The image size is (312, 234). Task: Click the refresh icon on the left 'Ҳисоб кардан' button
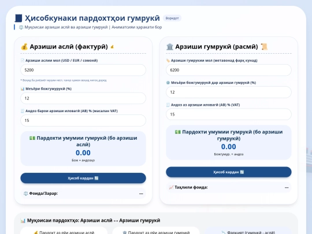pyautogui.click(x=96, y=178)
